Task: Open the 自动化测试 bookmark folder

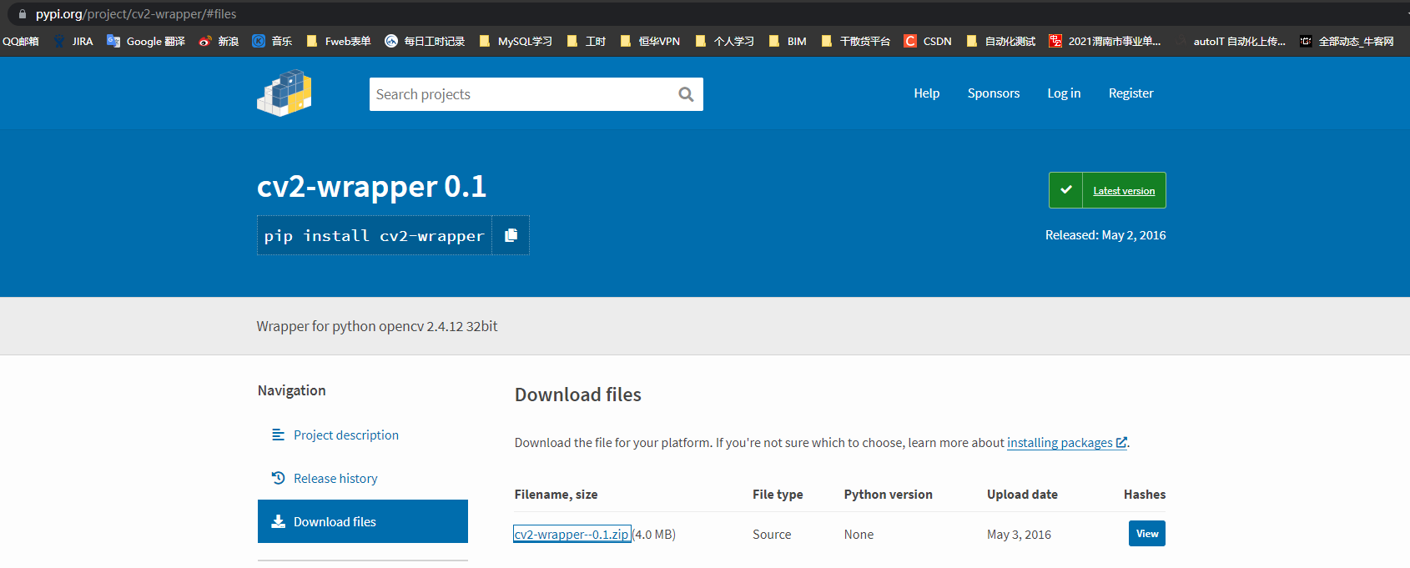Action: pyautogui.click(x=1001, y=41)
